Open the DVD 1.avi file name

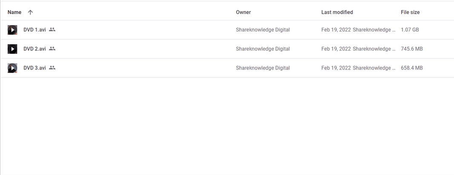[34, 30]
